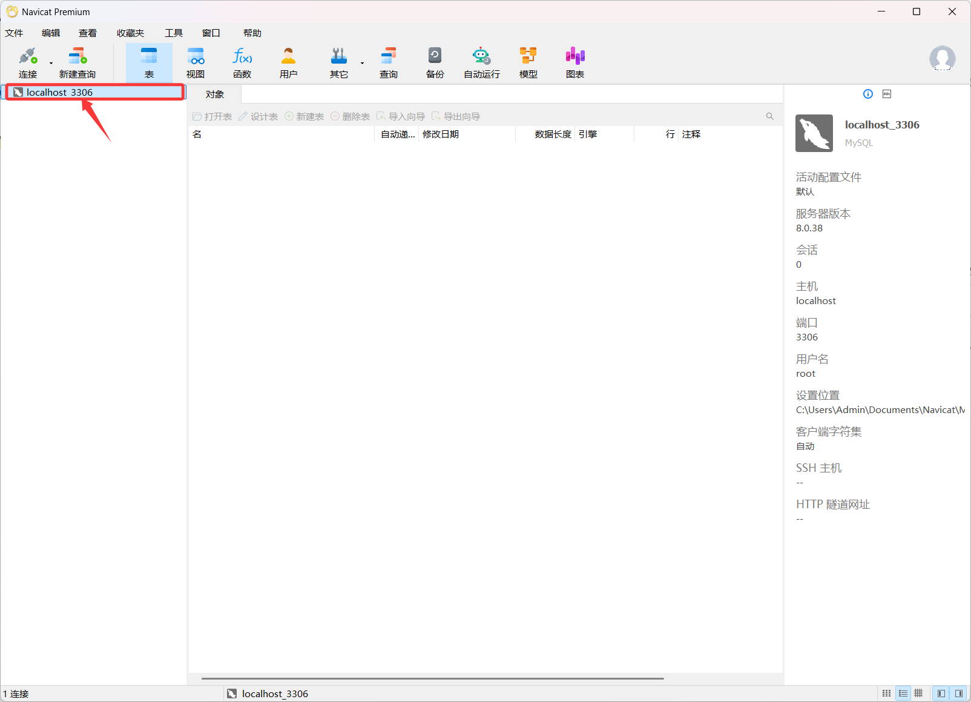Click Delete Table (删除表) button
The image size is (971, 702).
click(x=351, y=116)
